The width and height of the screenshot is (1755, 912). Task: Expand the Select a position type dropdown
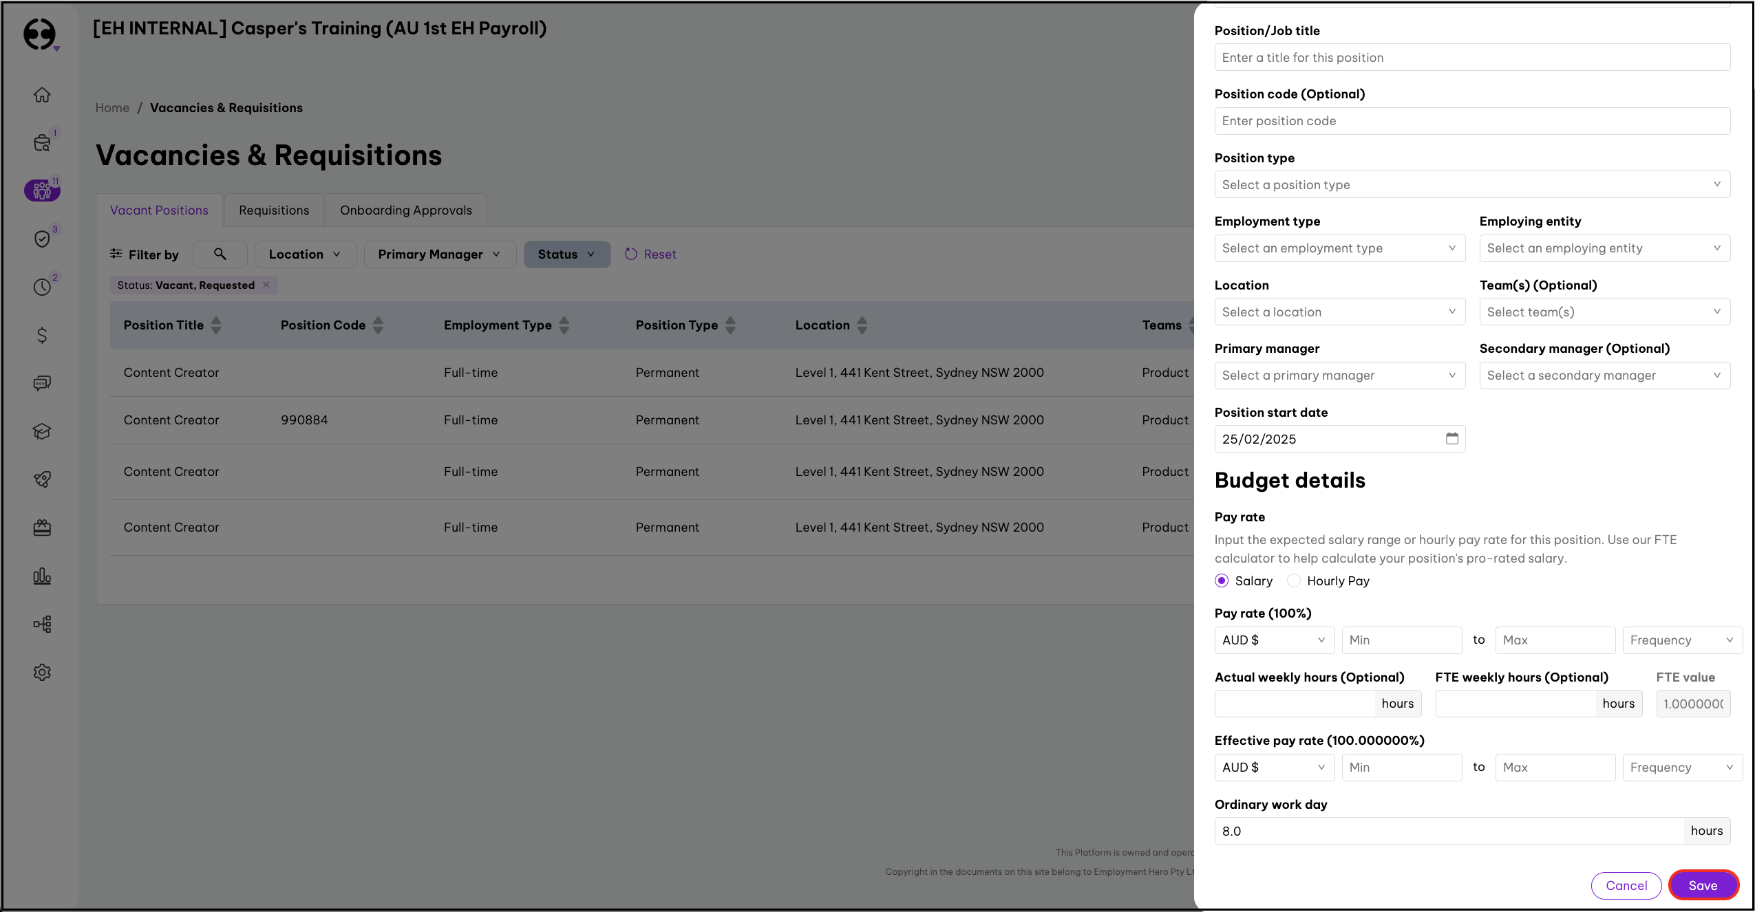(1471, 184)
